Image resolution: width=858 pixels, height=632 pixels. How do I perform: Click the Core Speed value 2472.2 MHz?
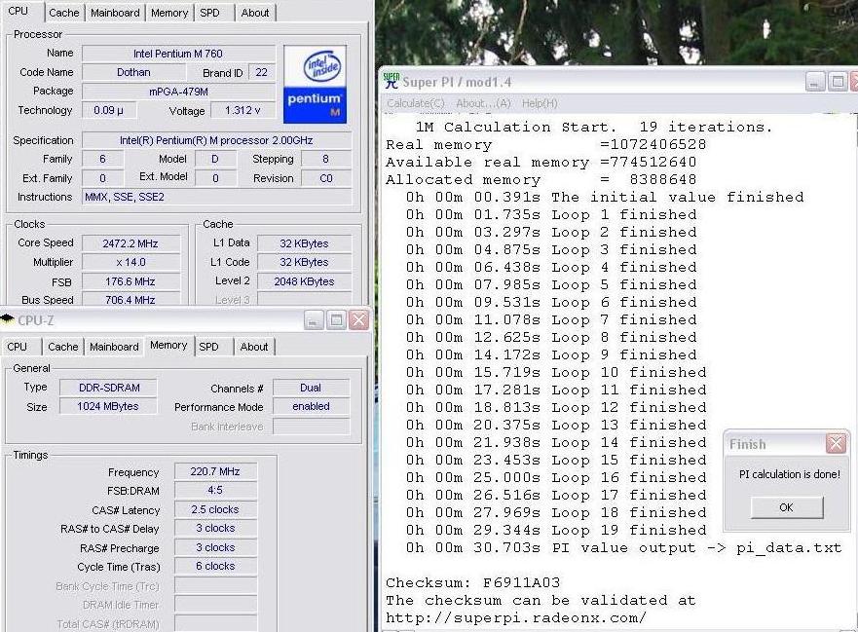click(131, 243)
